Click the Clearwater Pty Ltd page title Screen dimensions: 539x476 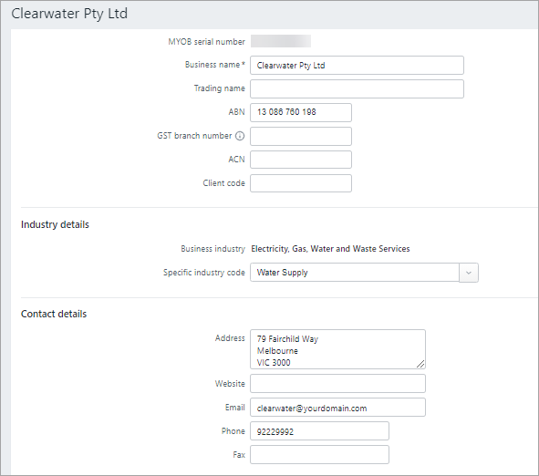point(69,14)
